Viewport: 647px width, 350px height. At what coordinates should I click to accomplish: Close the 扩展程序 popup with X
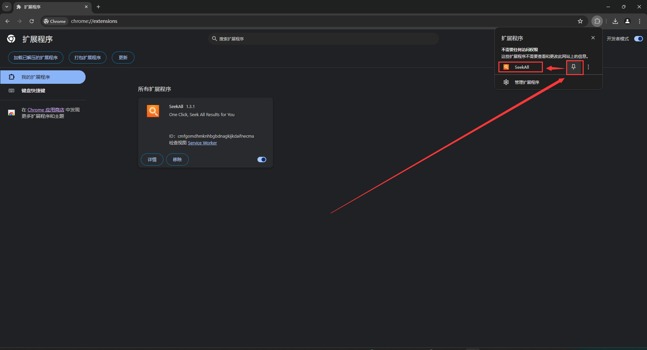click(593, 38)
